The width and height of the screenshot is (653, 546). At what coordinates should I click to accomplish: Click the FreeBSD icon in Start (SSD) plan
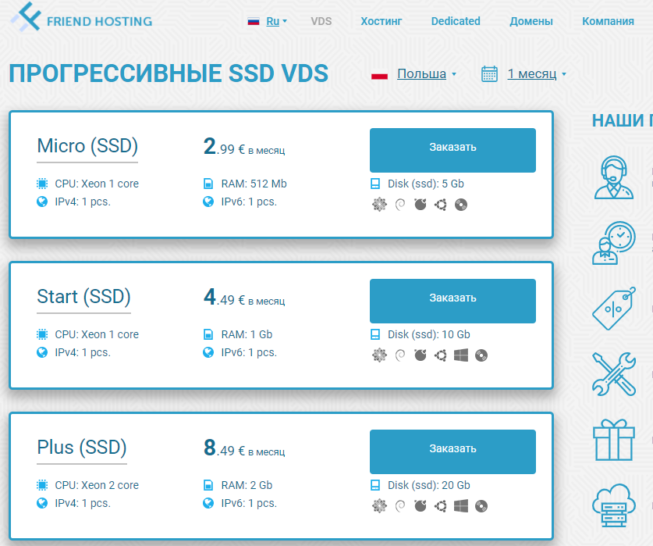pos(421,355)
